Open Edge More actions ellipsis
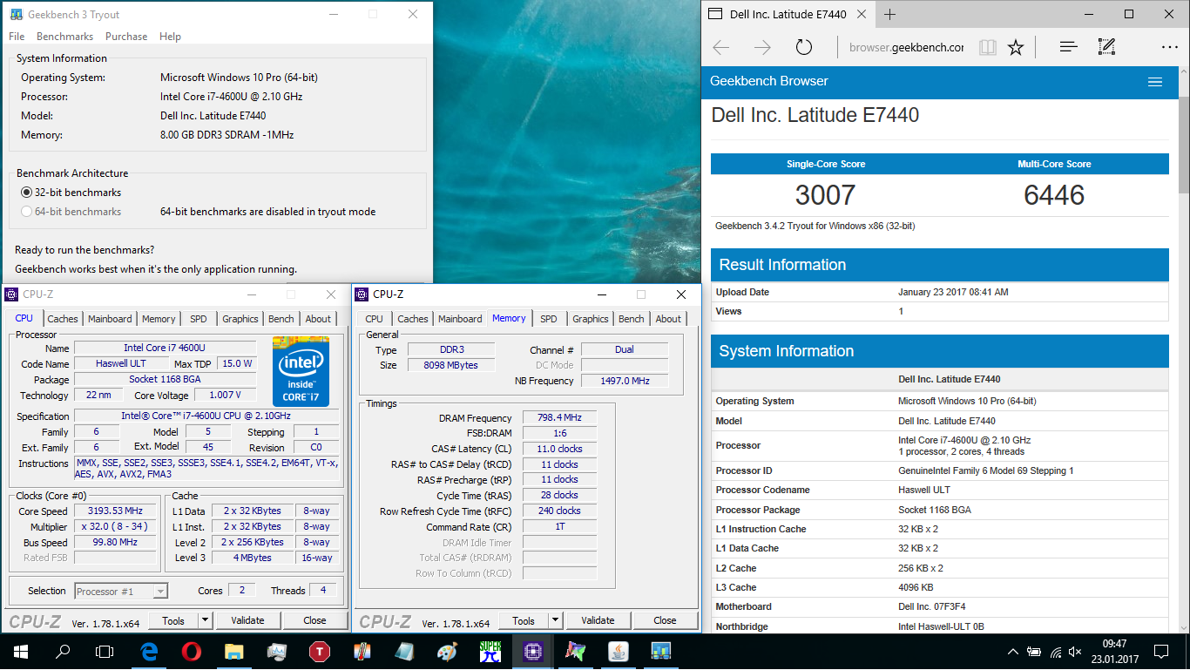1190x670 pixels. coord(1169,48)
